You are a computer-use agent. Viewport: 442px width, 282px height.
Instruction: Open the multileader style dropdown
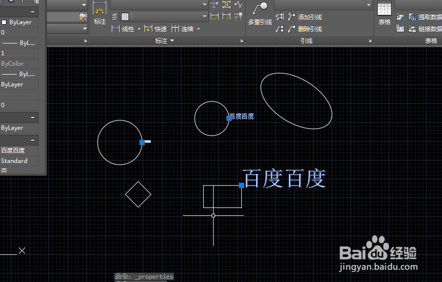pyautogui.click(x=369, y=5)
